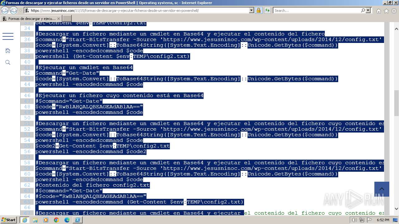Open the Action Center flag icon
The height and width of the screenshot is (224, 399).
(x=369, y=220)
